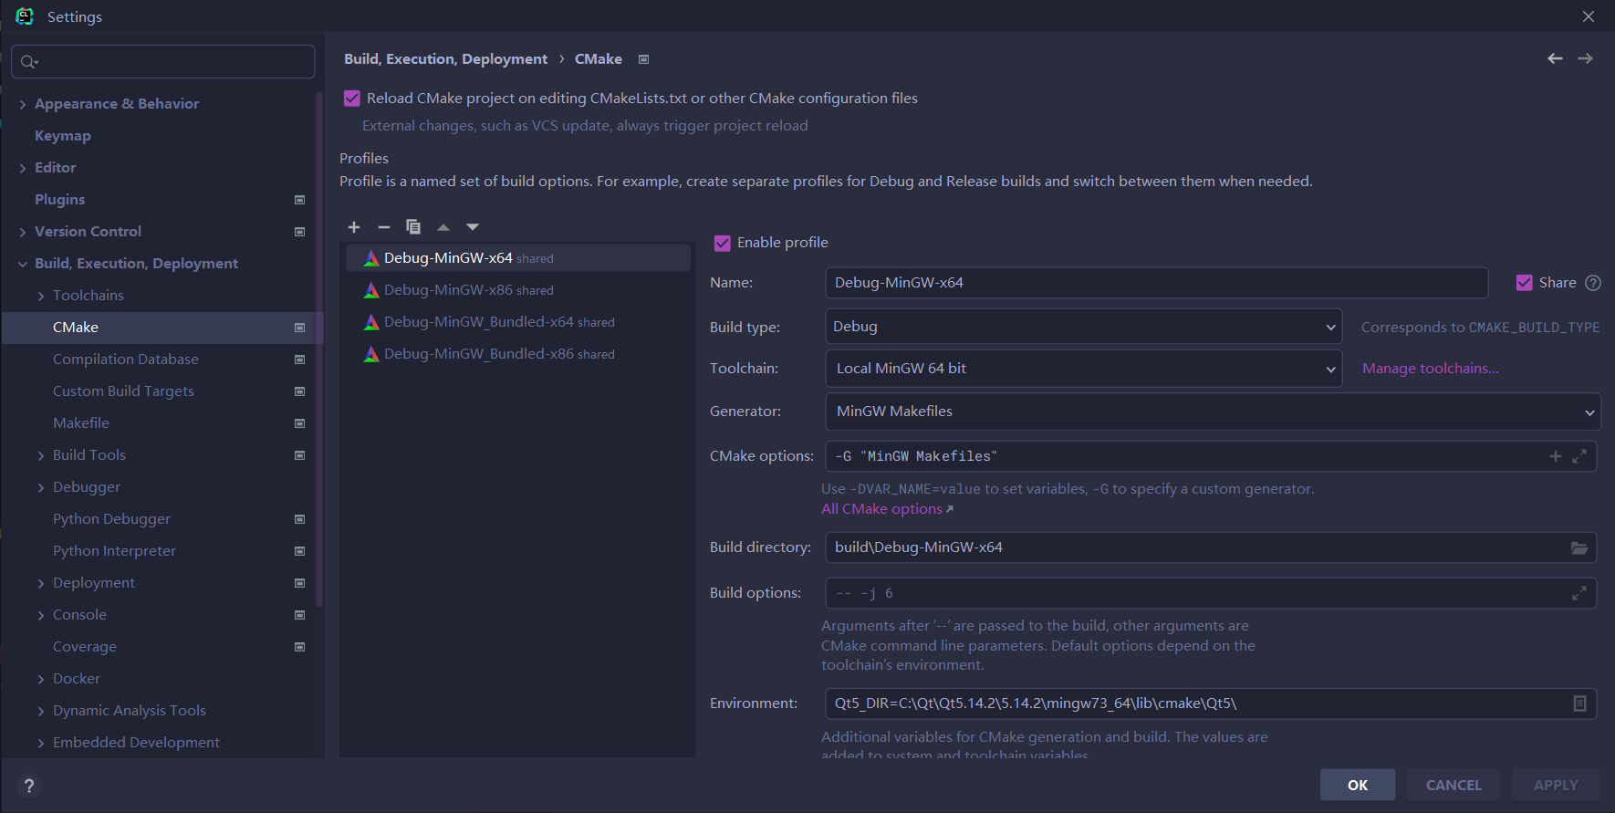Open the Python Interpreter settings page
1615x813 pixels.
pos(114,551)
